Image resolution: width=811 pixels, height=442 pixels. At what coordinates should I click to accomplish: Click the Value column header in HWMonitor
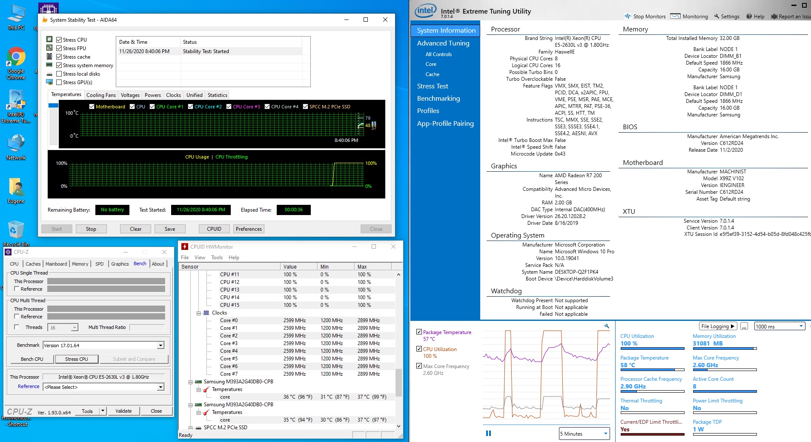point(299,266)
